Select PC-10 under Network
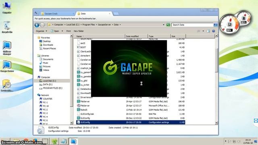The height and width of the screenshot is (145, 258). point(46,106)
